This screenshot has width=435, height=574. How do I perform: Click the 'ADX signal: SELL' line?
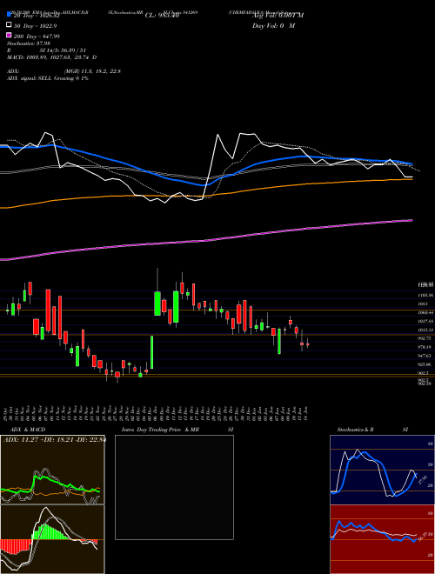point(48,78)
